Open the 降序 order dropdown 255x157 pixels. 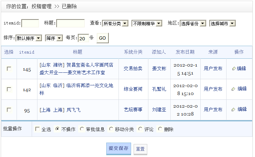[x=54, y=38]
